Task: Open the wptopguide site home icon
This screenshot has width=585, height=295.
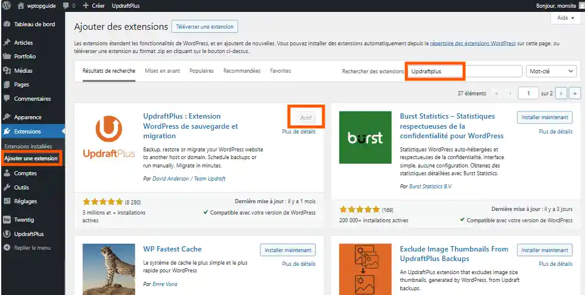Action: [x=21, y=5]
